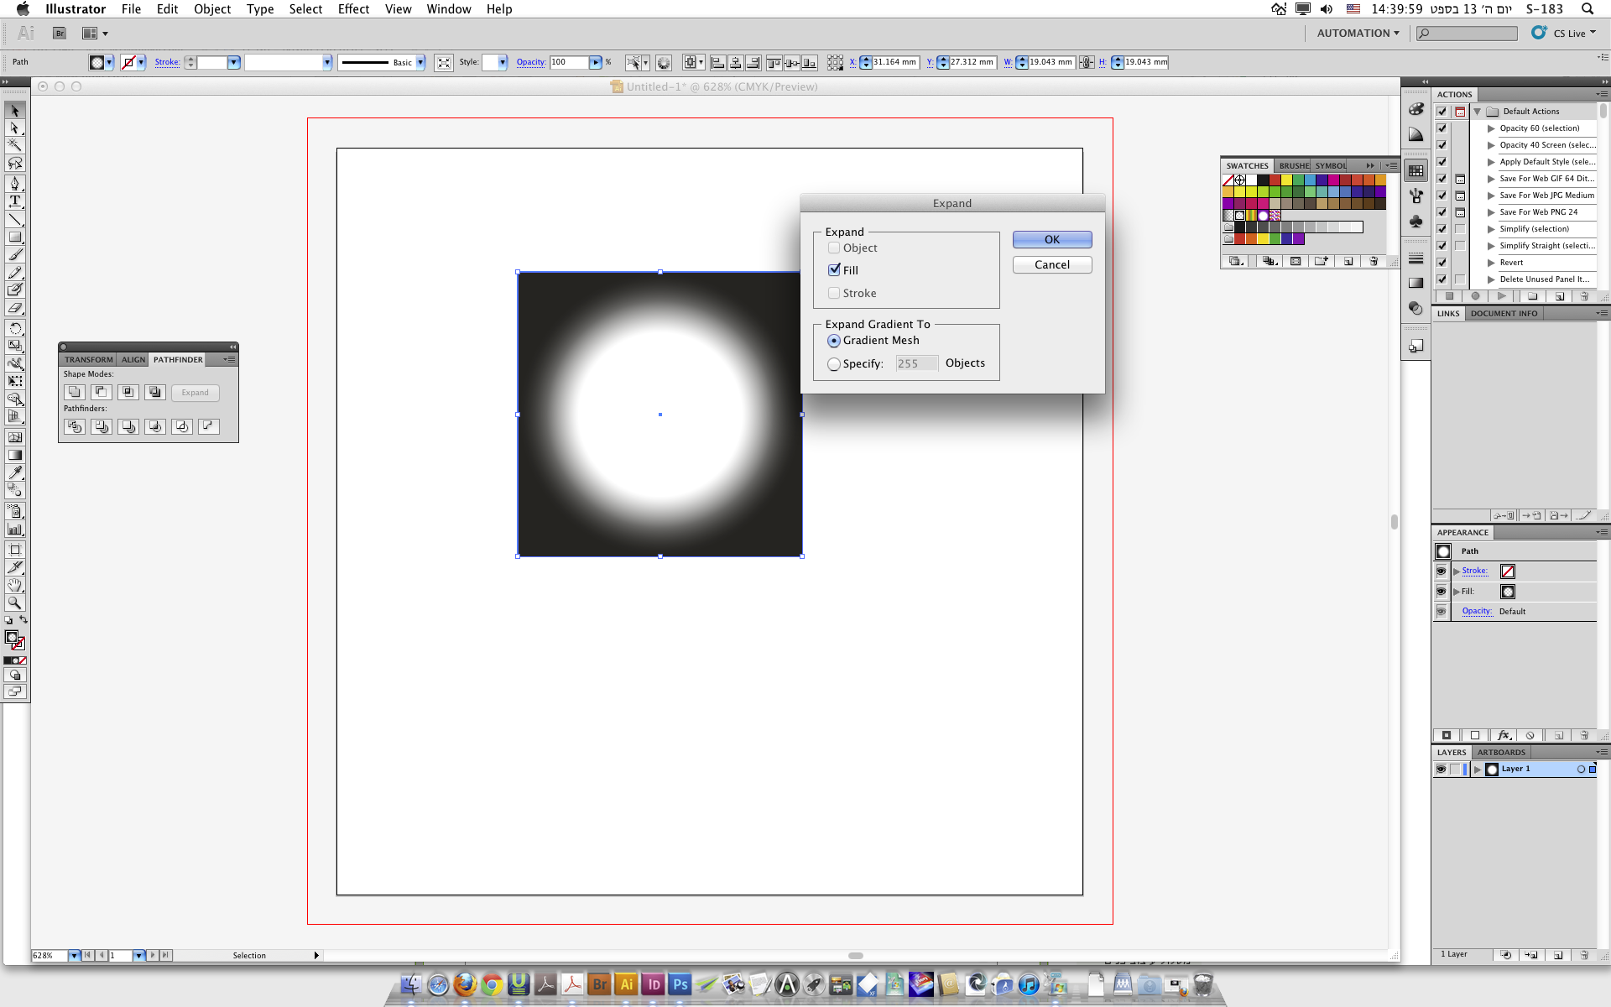
Task: Open Photoshop from the Dock
Action: [x=680, y=984]
